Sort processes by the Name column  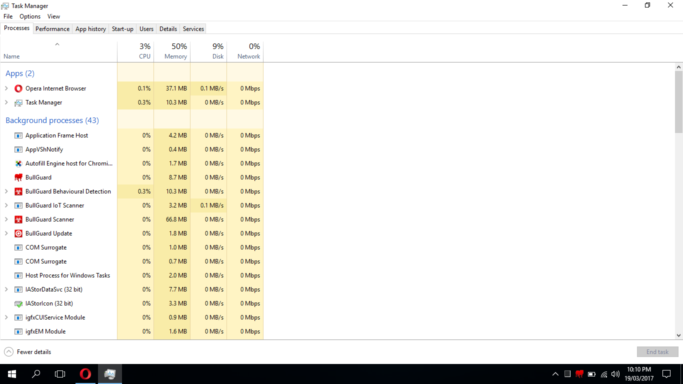pyautogui.click(x=58, y=51)
